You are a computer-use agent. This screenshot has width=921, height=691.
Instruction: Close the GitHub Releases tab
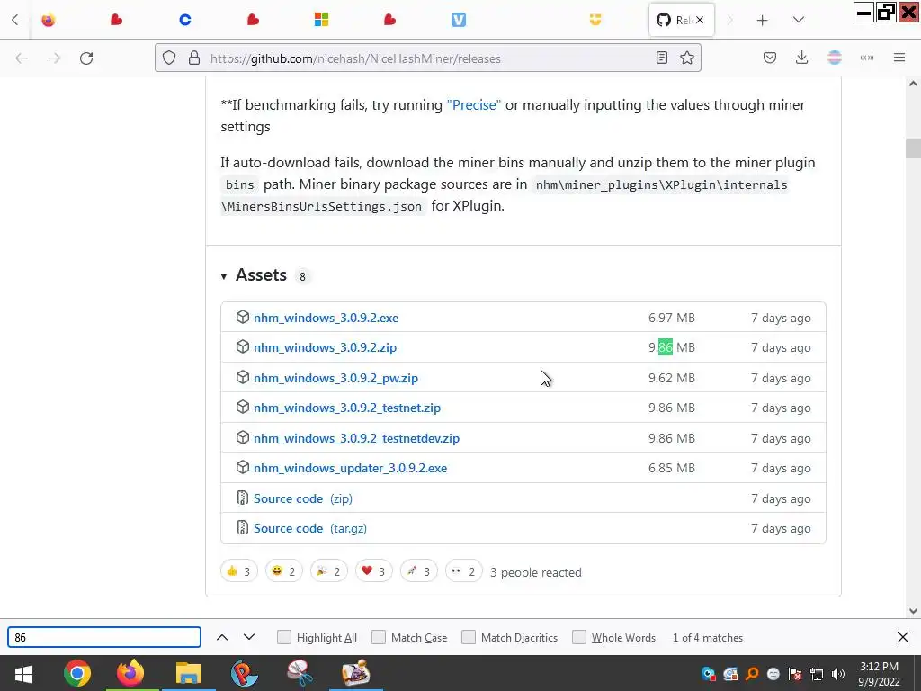(700, 20)
